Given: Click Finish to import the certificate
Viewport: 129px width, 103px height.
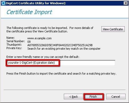Looking at the screenshot, I should [x=94, y=97].
